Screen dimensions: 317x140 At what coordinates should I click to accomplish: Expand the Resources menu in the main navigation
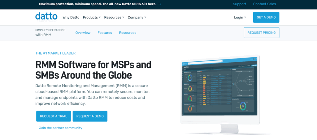114,17
